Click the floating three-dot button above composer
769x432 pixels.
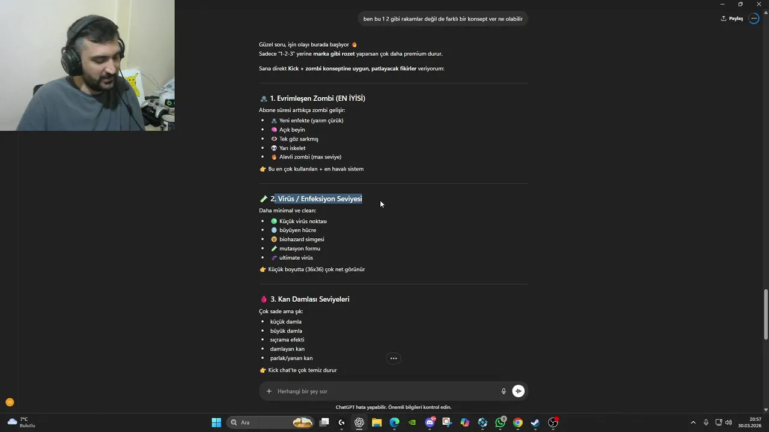tap(394, 358)
